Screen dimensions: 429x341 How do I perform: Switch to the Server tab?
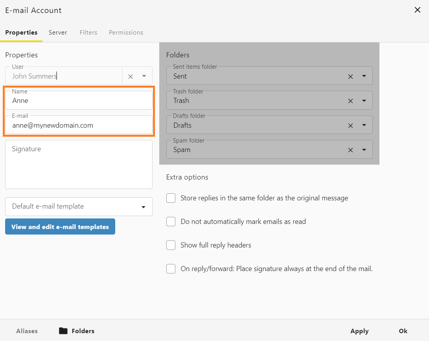[58, 33]
